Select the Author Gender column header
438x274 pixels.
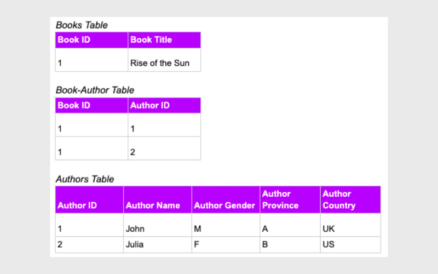[224, 206]
